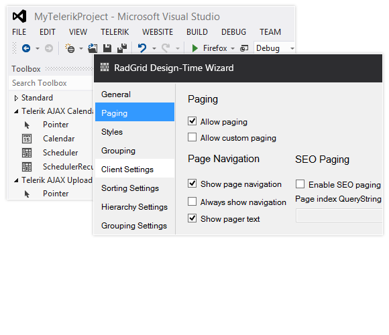Image resolution: width=389 pixels, height=335 pixels.
Task: Click the green Start play icon
Action: [x=195, y=48]
